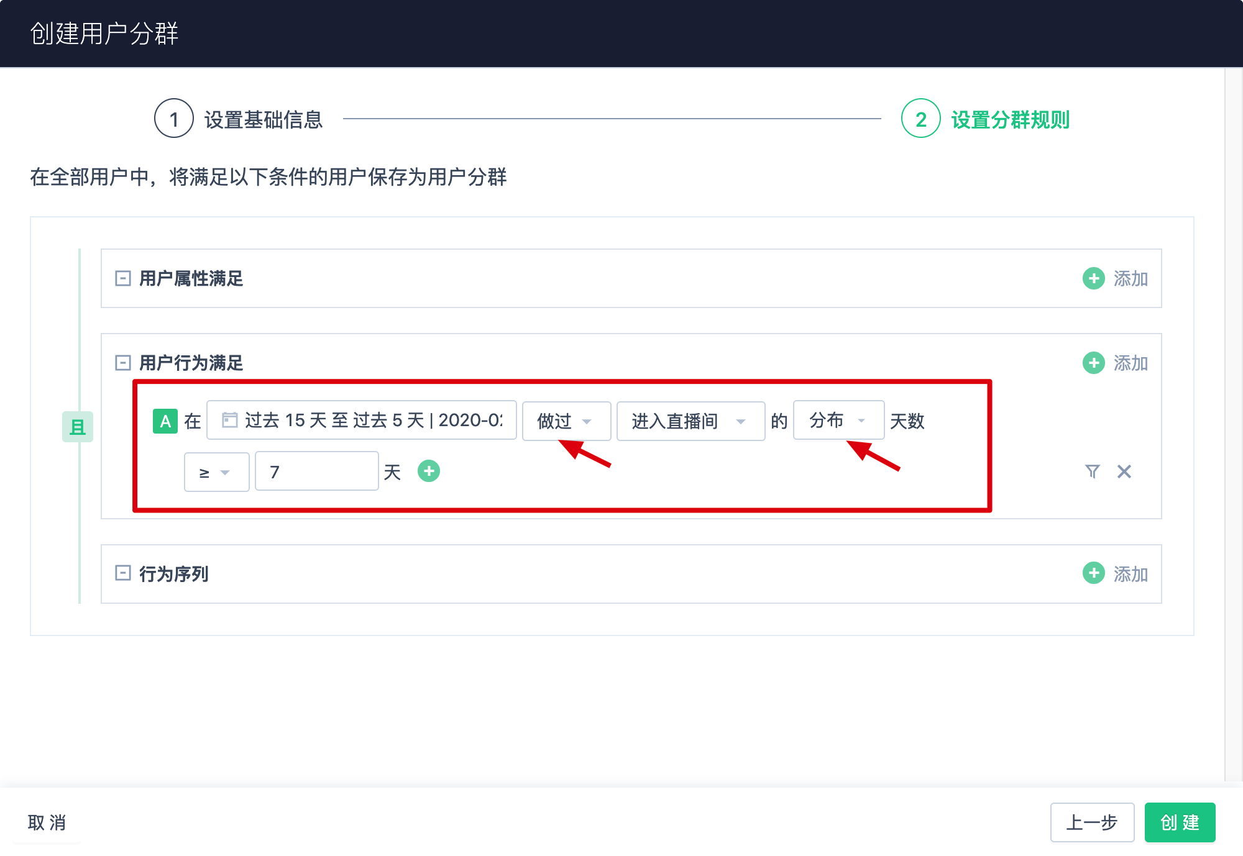Click green plus icon in 行为序列 row
This screenshot has width=1243, height=856.
[x=1093, y=573]
